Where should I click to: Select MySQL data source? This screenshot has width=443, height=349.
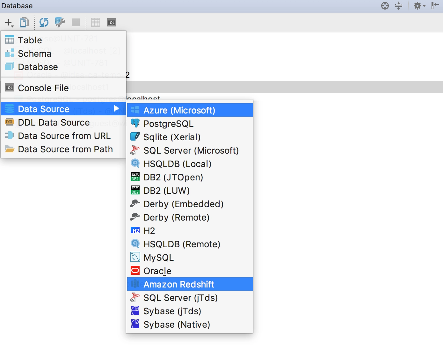(x=190, y=258)
